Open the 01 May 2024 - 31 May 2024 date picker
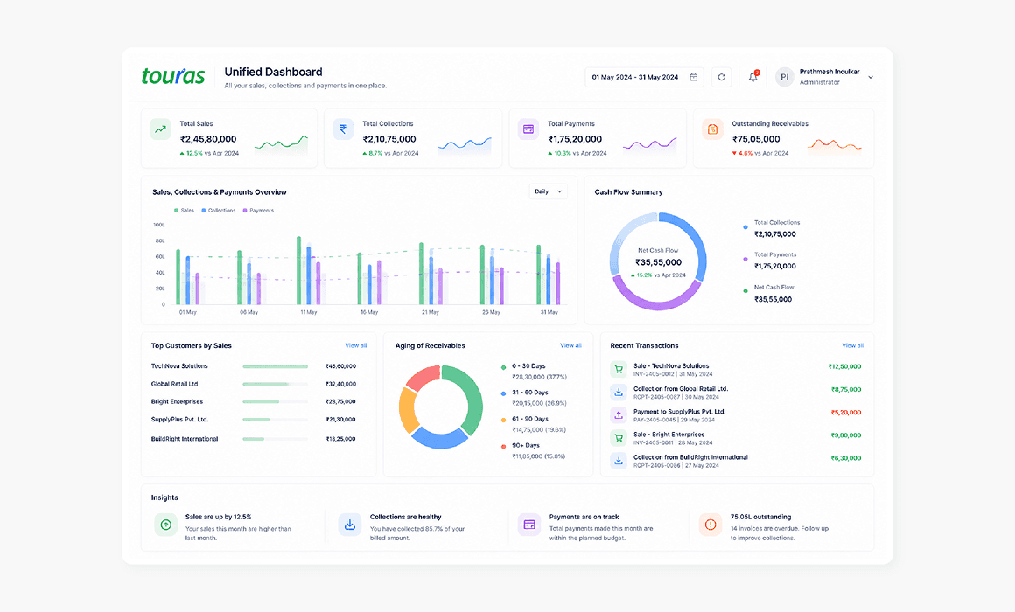Screen dimensions: 1015x612 [644, 77]
